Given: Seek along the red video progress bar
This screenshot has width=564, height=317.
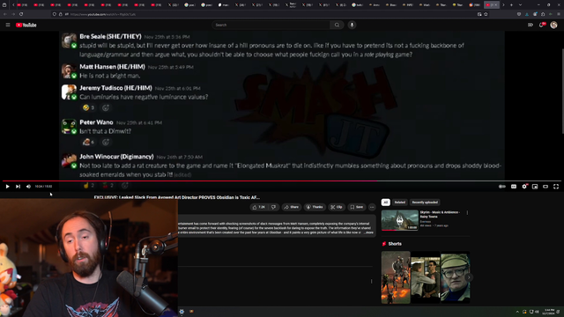Looking at the screenshot, I should point(282,181).
